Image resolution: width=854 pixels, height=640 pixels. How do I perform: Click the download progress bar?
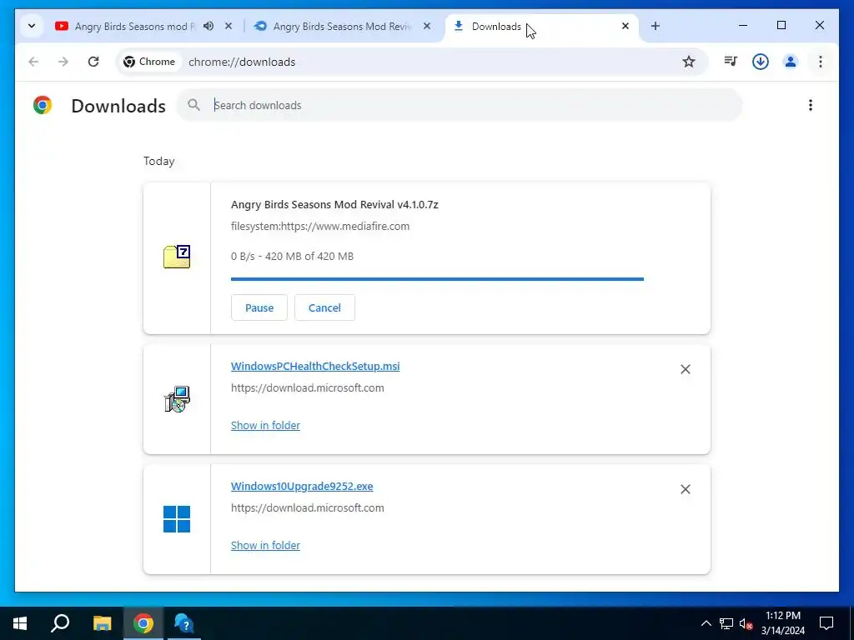tap(437, 279)
